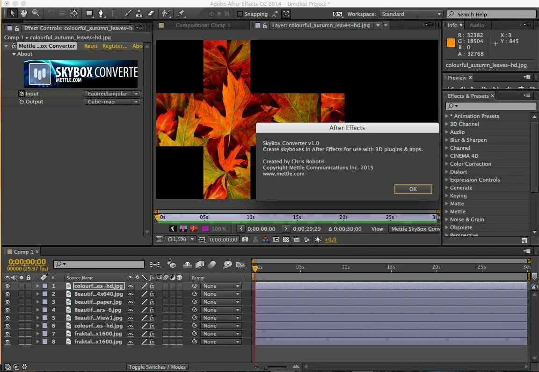This screenshot has height=372, width=539.
Task: Select the Eraser tool
Action: pyautogui.click(x=151, y=14)
